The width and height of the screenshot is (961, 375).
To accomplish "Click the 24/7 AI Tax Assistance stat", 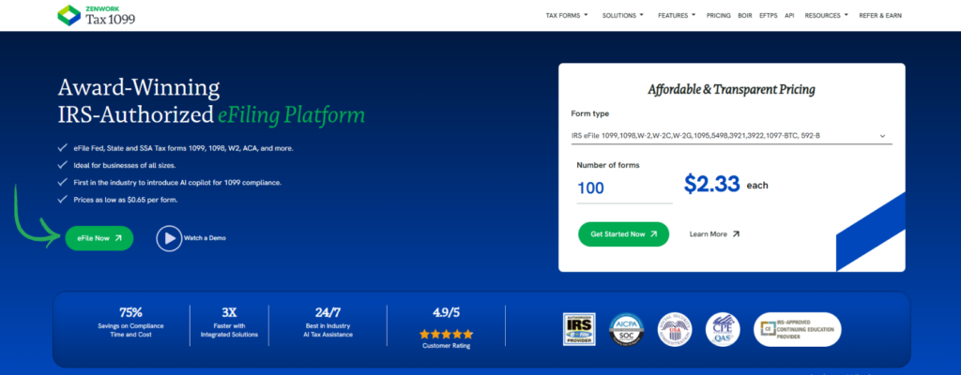I will 329,322.
